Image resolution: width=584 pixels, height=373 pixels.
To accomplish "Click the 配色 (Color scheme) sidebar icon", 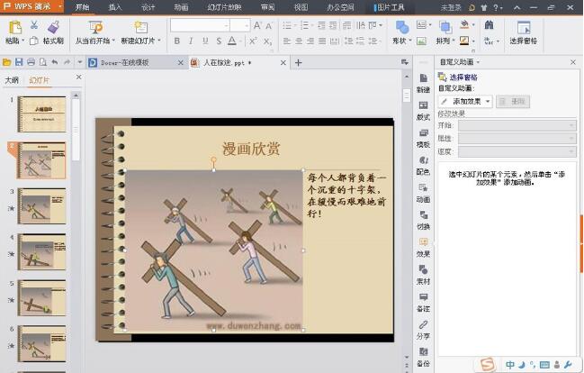I will 423,165.
